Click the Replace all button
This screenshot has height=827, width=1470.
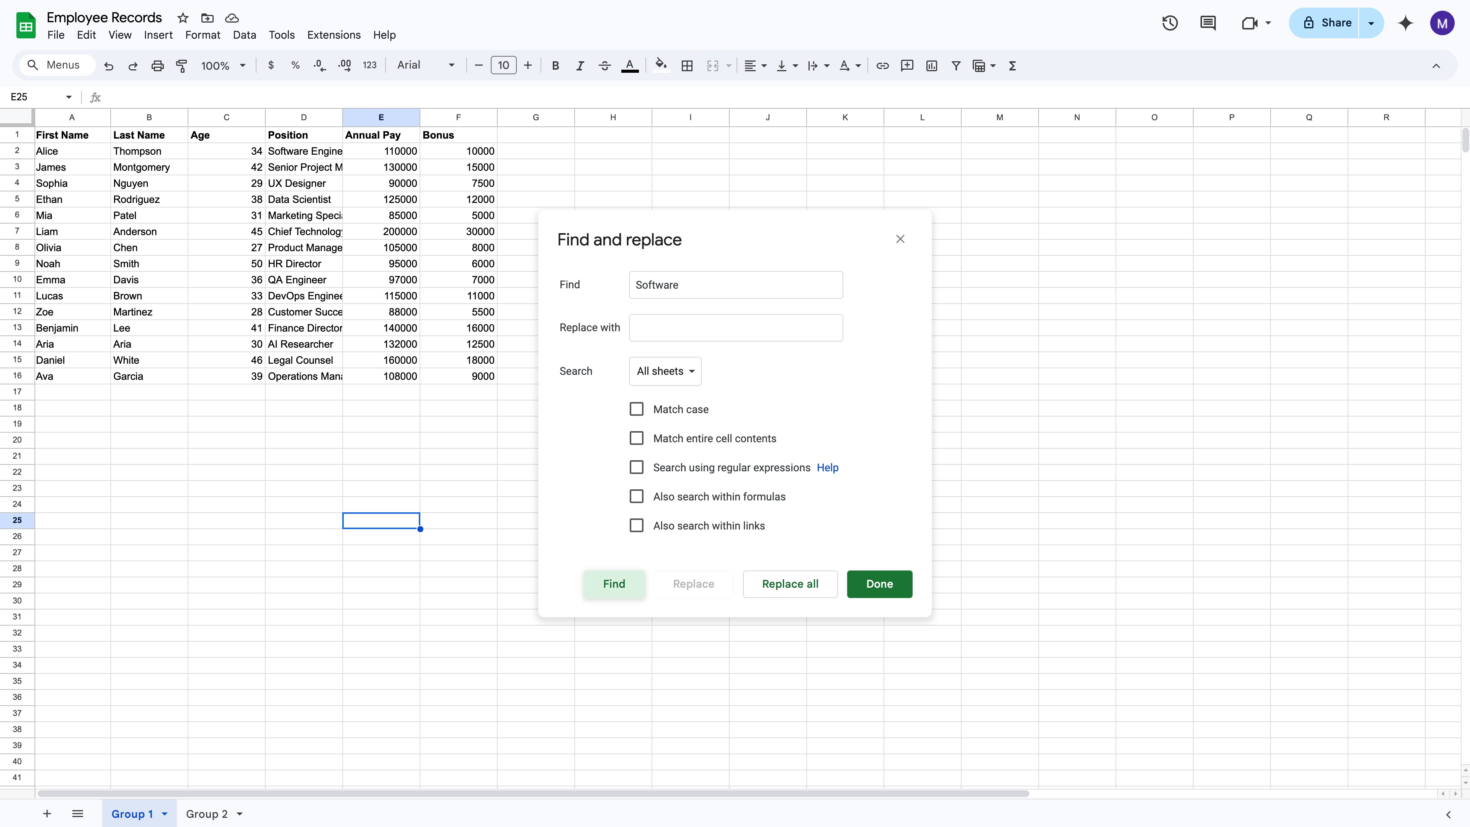click(x=790, y=584)
